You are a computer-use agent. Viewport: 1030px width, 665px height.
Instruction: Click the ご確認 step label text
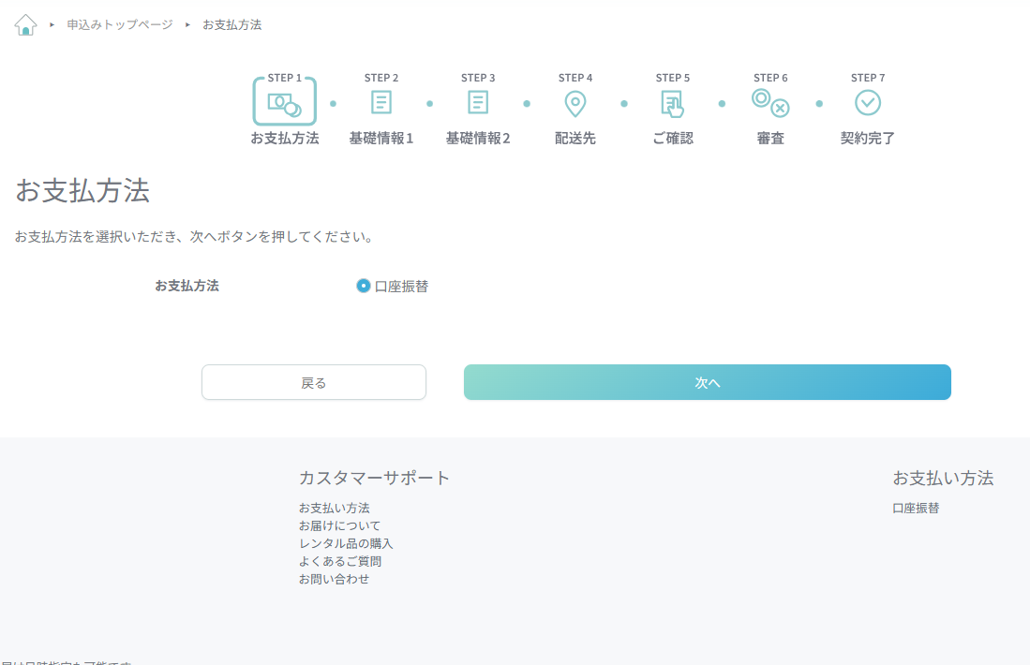(x=673, y=138)
